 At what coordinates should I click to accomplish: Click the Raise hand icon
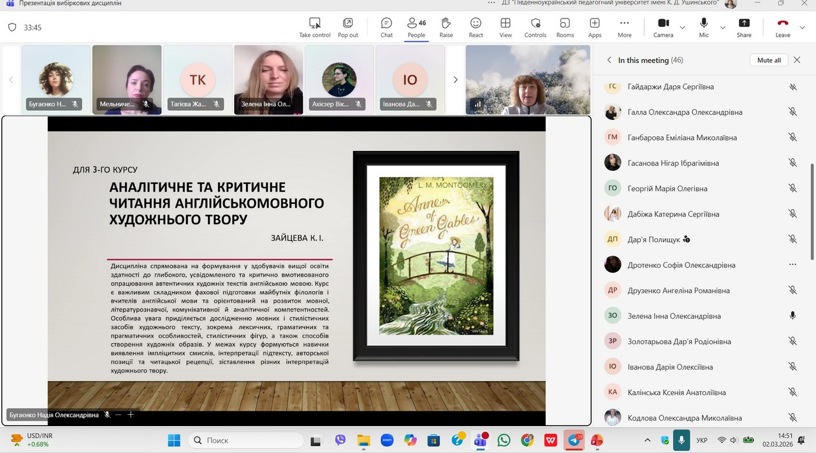click(x=446, y=27)
